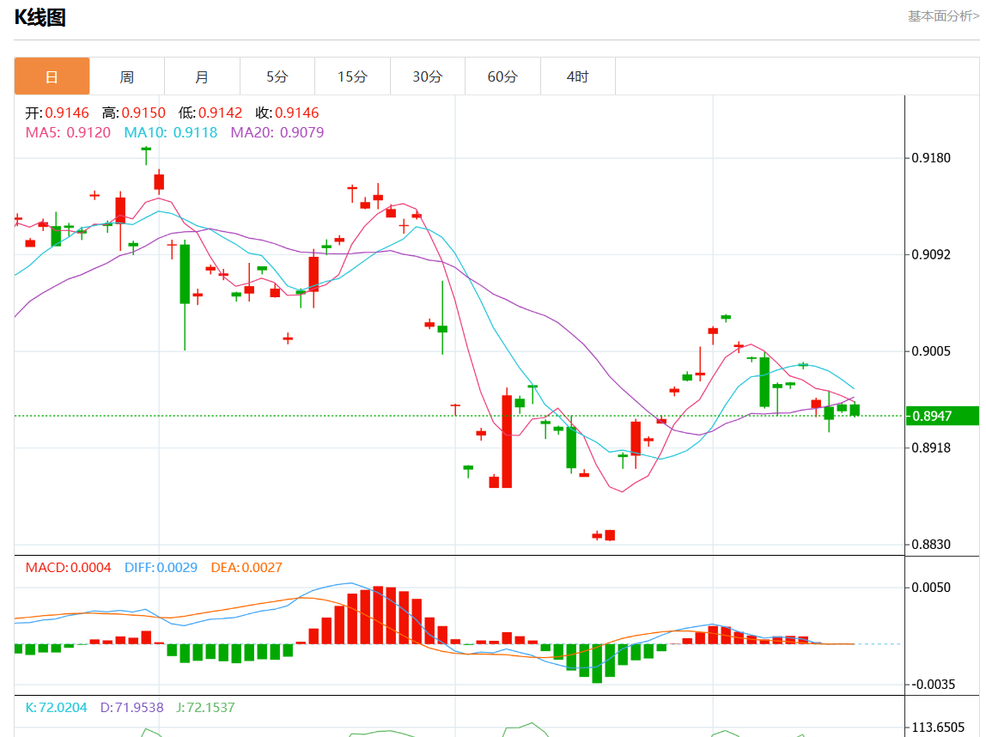Open the 15分 interval tab
Viewport: 986px width, 737px height.
(352, 76)
